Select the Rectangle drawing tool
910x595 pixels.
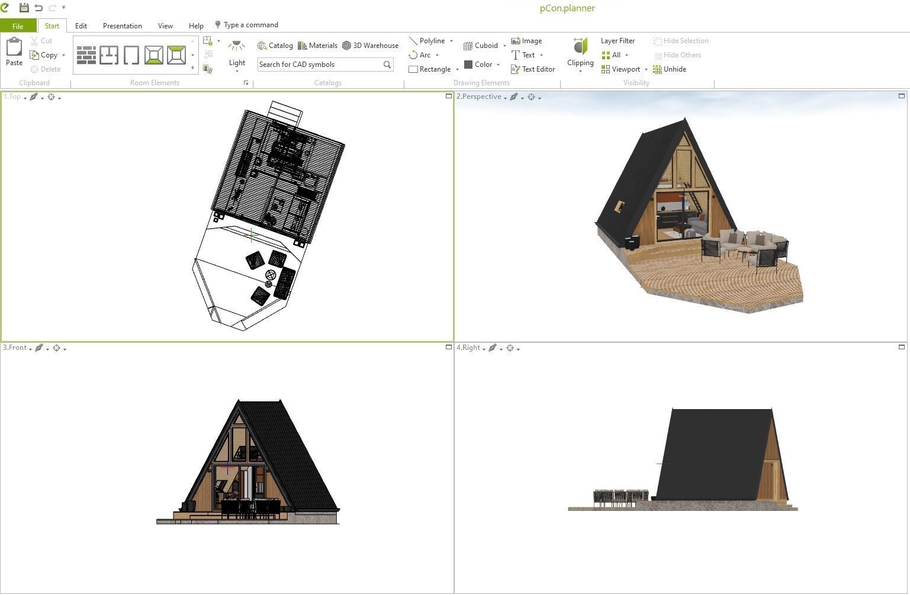pyautogui.click(x=430, y=69)
